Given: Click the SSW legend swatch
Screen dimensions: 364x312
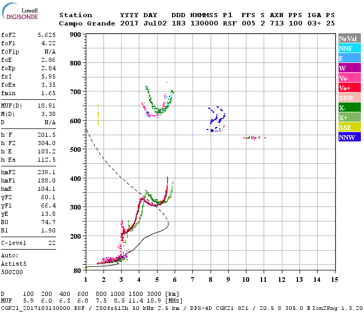Looking at the screenshot, I should (349, 98).
